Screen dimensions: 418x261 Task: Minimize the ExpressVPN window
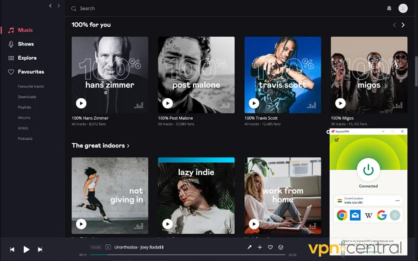[x=383, y=132]
